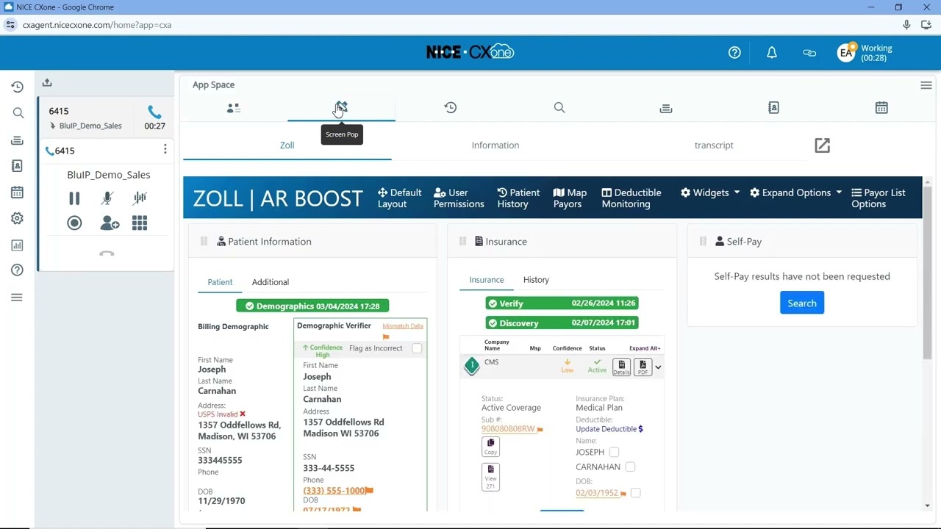
Task: Expand the Expand Options dropdown
Action: pyautogui.click(x=795, y=192)
